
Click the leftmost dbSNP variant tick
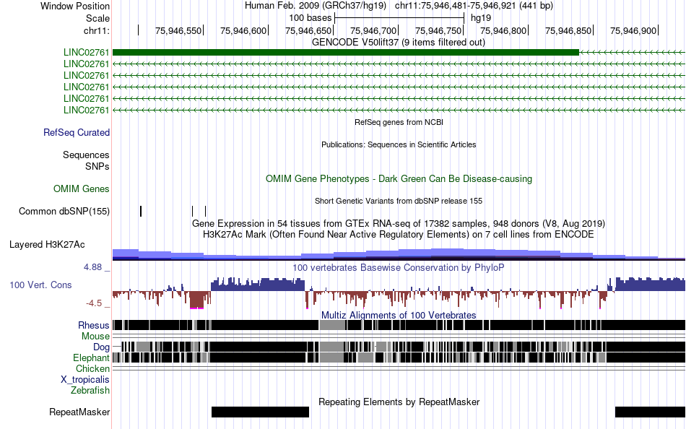pyautogui.click(x=141, y=212)
